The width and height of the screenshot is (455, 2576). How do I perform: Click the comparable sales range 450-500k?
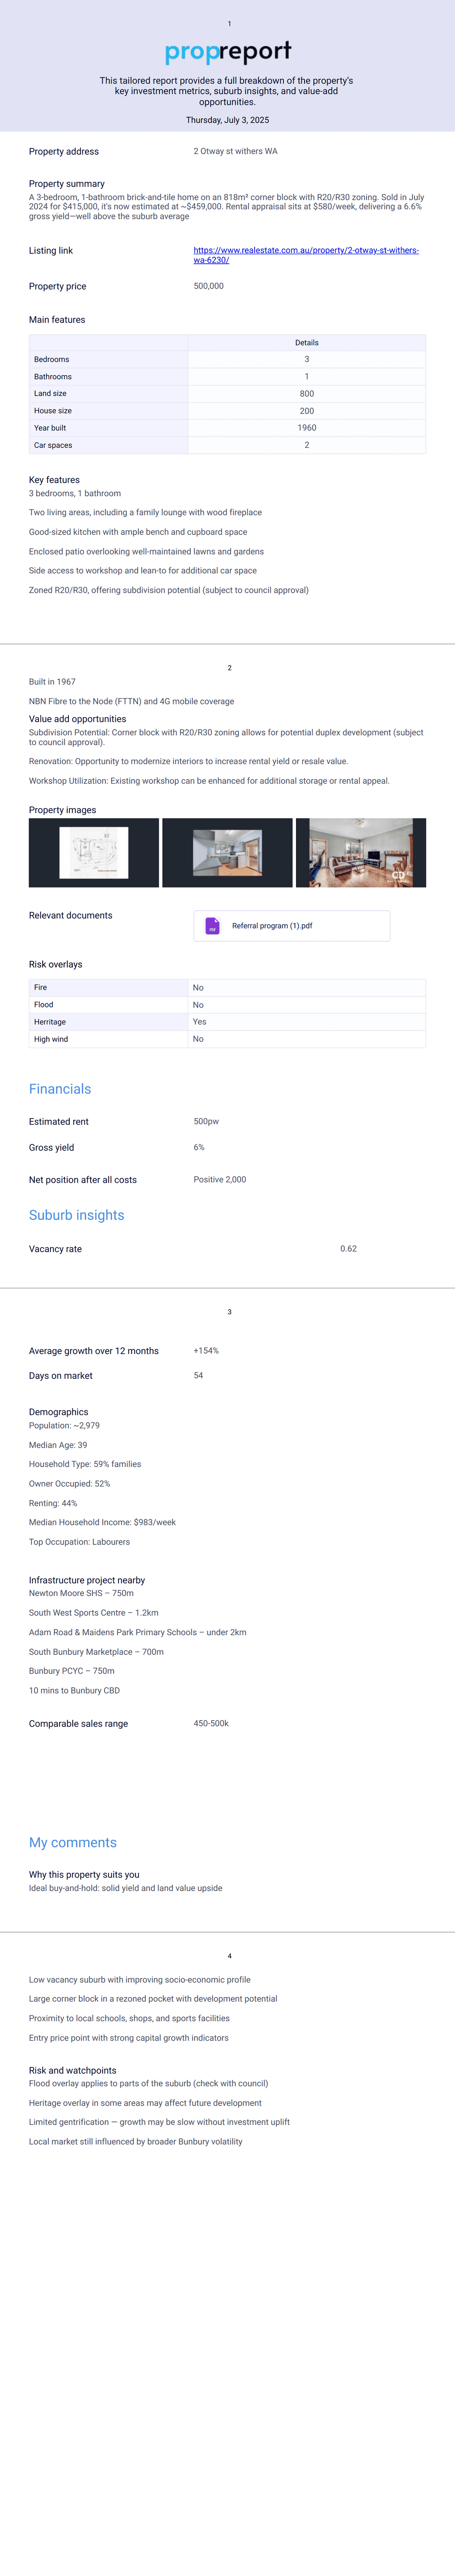(211, 1723)
